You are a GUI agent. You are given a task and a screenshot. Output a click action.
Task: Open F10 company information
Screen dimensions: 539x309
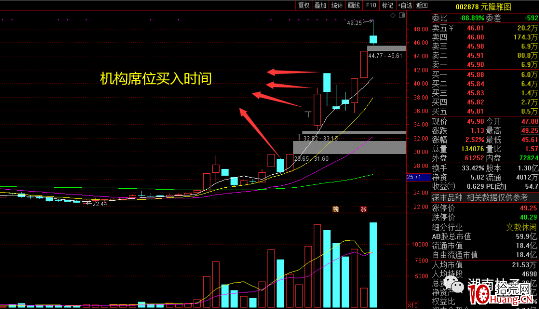(x=371, y=5)
